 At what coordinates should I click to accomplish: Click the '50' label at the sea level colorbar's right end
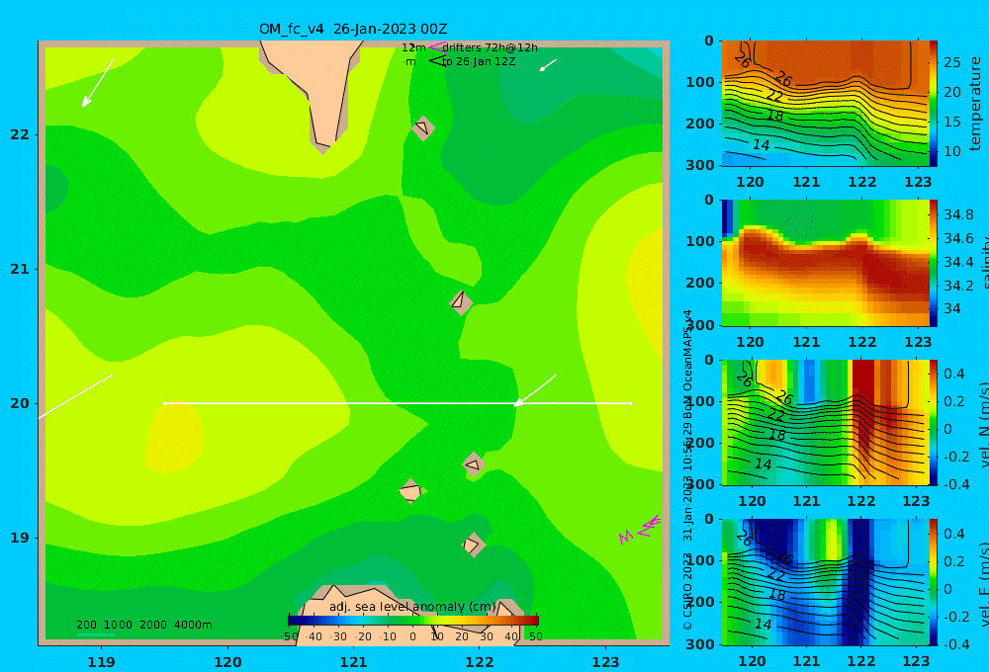pyautogui.click(x=535, y=636)
